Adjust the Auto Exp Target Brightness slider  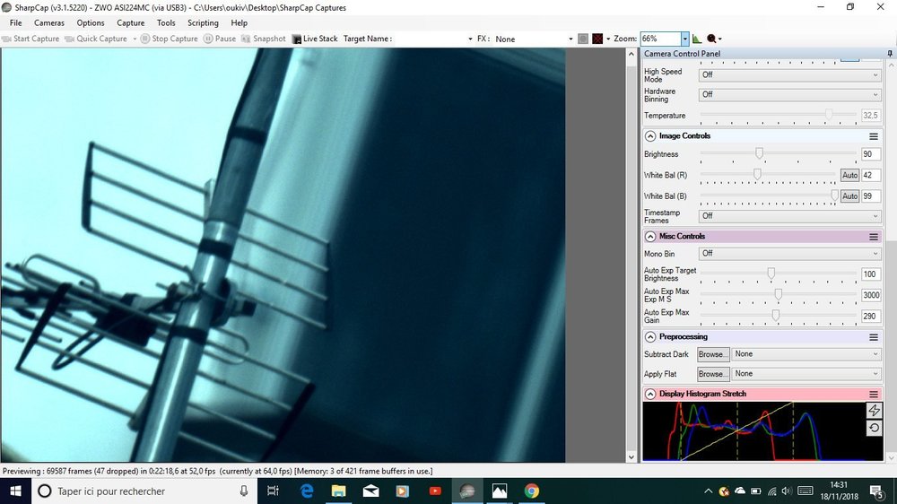click(x=771, y=274)
